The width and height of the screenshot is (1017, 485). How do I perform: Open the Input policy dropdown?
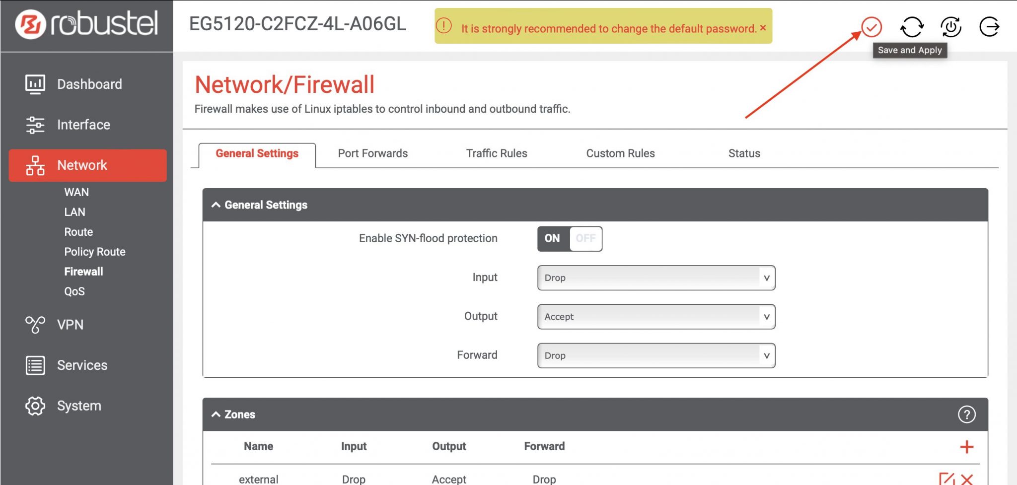pyautogui.click(x=655, y=278)
